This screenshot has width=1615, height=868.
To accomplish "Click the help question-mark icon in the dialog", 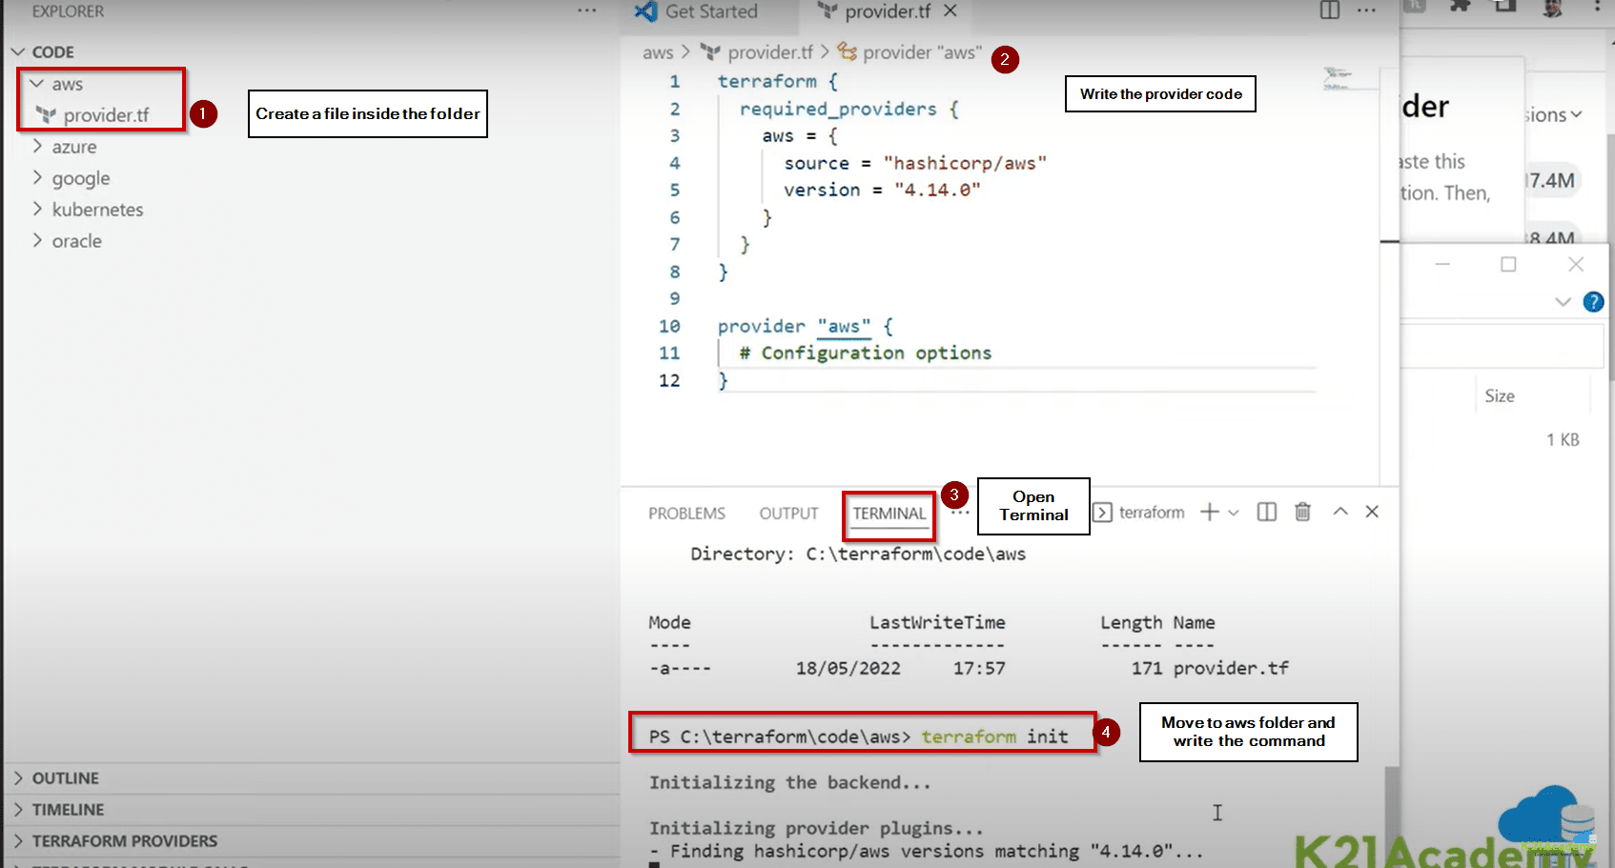I will point(1593,302).
